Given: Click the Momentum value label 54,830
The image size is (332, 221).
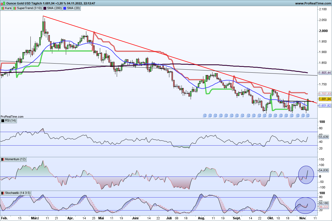Looking at the screenshot, I should [x=324, y=170].
